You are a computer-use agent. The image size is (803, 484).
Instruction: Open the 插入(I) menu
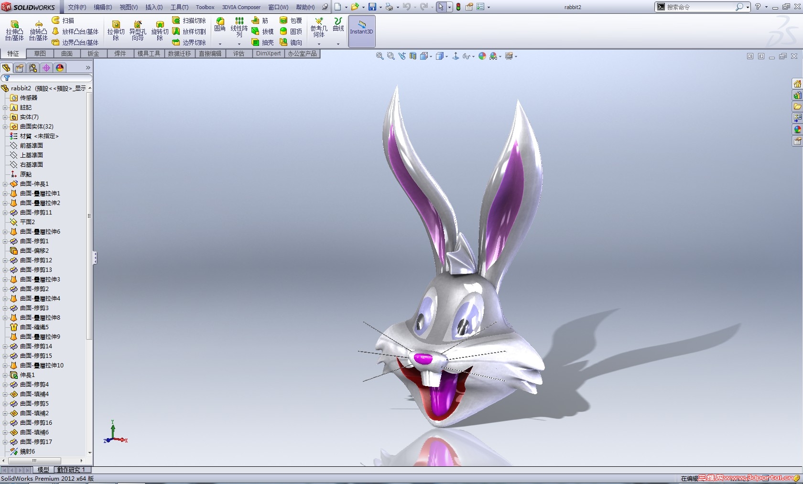(x=154, y=7)
